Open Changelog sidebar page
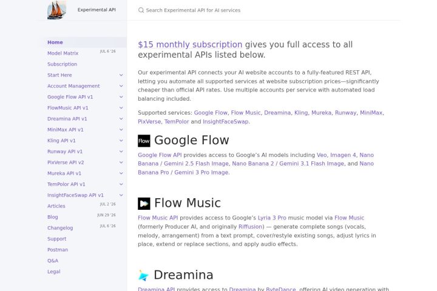Screen dimensions: 437x291 pyautogui.click(x=60, y=228)
